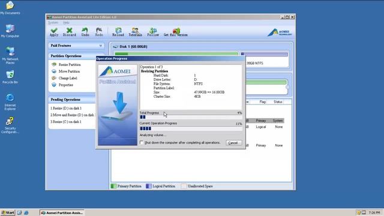This screenshot has width=384, height=216.
Task: Click the Disk 1 drive icon
Action: tap(116, 47)
